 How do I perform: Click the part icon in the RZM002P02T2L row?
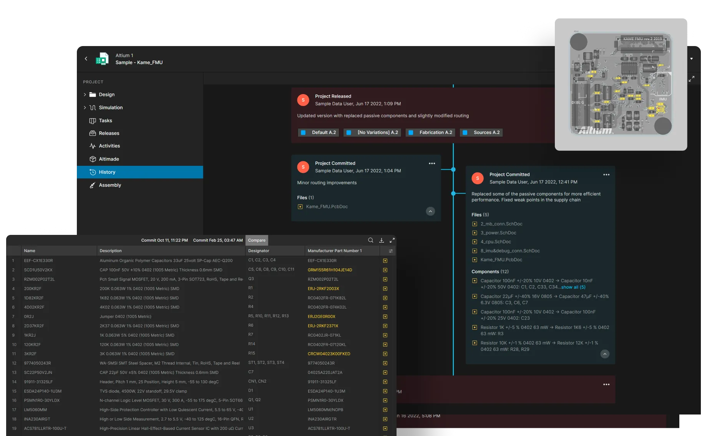[x=385, y=280]
